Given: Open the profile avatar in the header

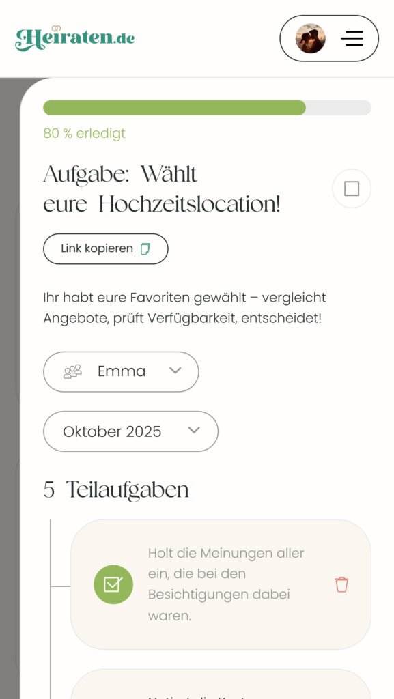Looking at the screenshot, I should click(310, 38).
